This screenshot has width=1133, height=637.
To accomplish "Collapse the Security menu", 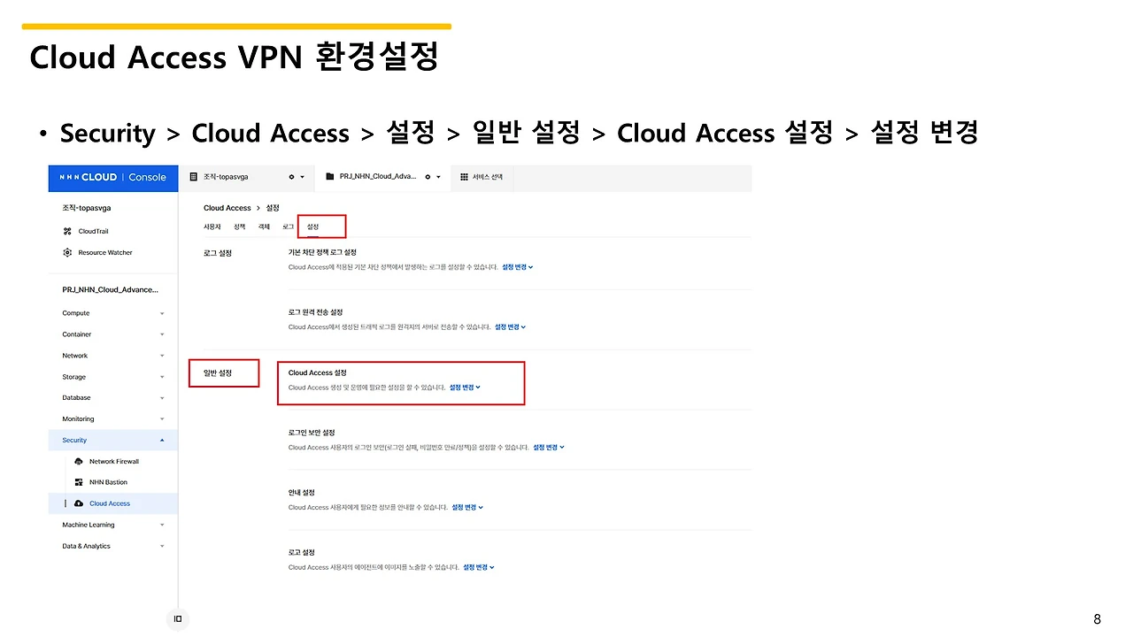I will pyautogui.click(x=162, y=440).
